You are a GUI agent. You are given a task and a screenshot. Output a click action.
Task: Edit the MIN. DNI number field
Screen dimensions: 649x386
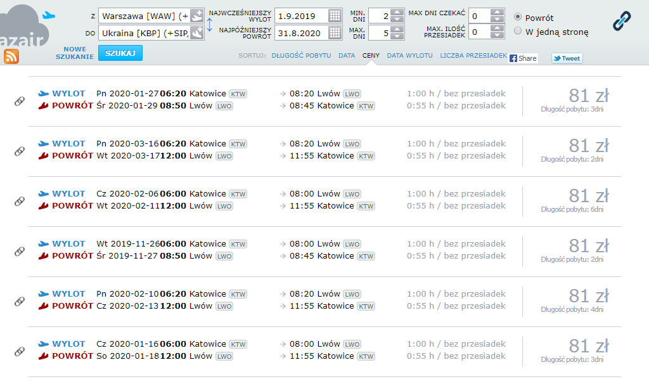(380, 16)
